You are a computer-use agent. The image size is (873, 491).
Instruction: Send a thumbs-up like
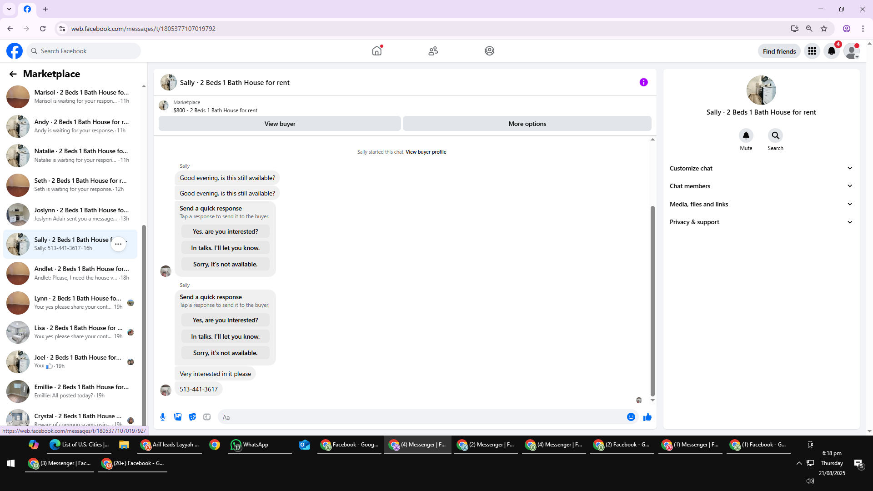click(647, 417)
